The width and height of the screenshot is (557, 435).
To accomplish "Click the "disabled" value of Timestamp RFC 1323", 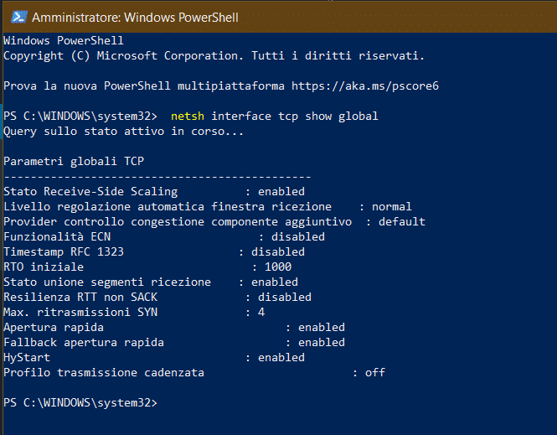I will point(277,252).
